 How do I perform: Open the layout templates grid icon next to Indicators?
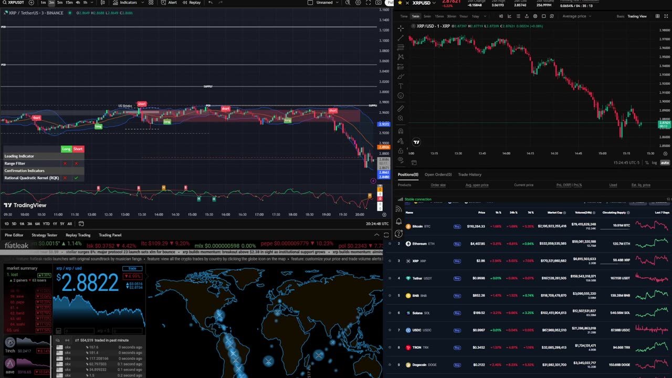[x=151, y=3]
